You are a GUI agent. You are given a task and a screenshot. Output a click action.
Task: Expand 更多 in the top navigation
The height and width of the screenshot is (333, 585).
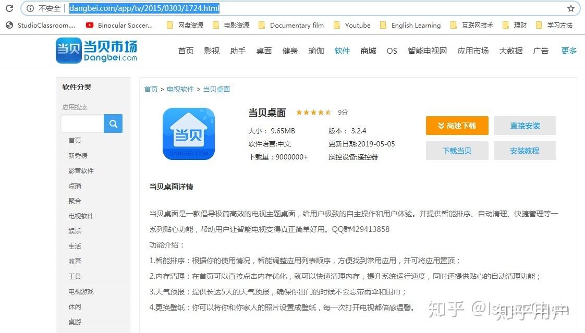[x=569, y=51]
